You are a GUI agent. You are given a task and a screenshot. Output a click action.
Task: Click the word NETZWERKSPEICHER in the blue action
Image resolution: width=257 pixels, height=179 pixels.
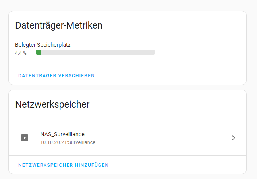45,165
